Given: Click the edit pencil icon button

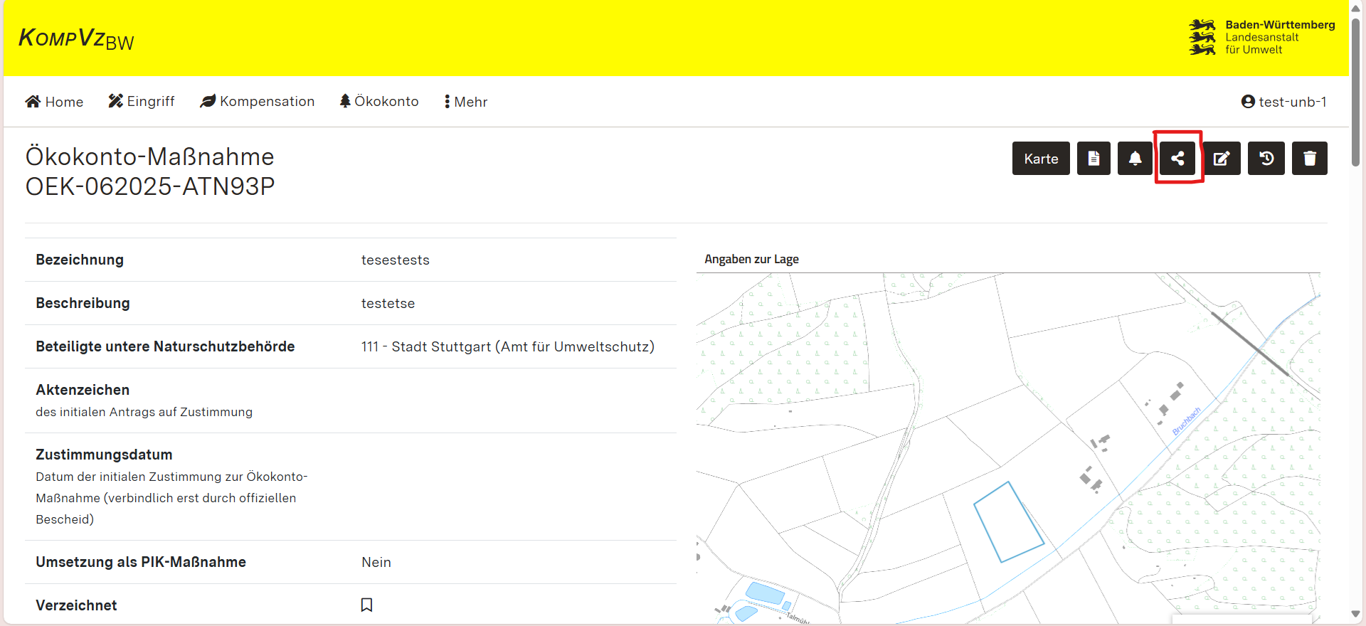Looking at the screenshot, I should (1222, 159).
